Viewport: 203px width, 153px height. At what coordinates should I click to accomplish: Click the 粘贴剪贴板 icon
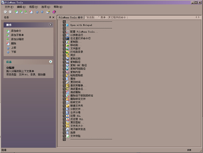(67, 75)
